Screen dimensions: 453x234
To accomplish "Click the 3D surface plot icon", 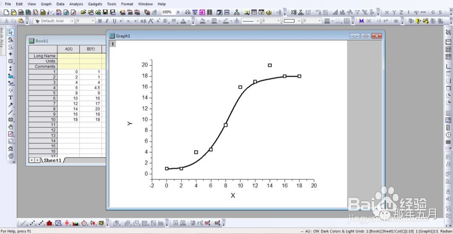I will [x=128, y=223].
